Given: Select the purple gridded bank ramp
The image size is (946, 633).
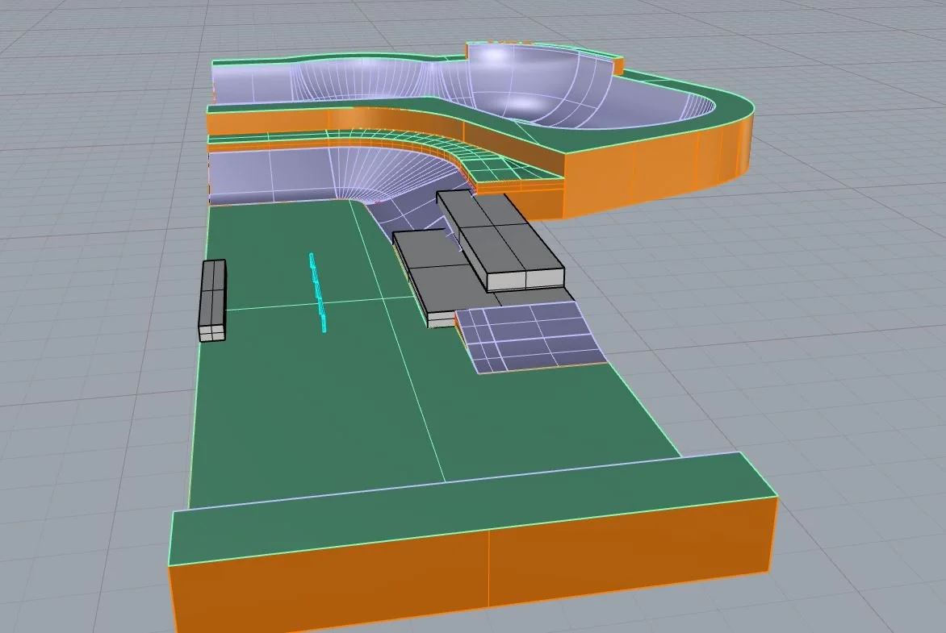Looking at the screenshot, I should click(531, 336).
